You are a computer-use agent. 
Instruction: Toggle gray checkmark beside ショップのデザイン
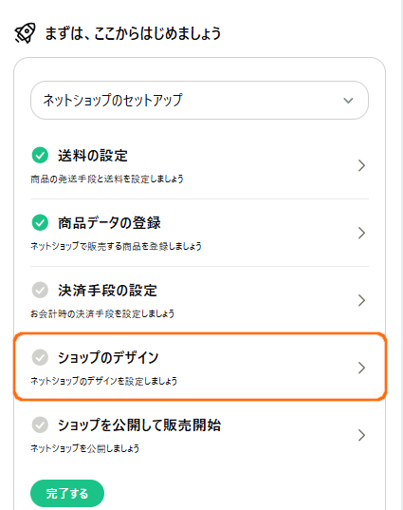40,357
